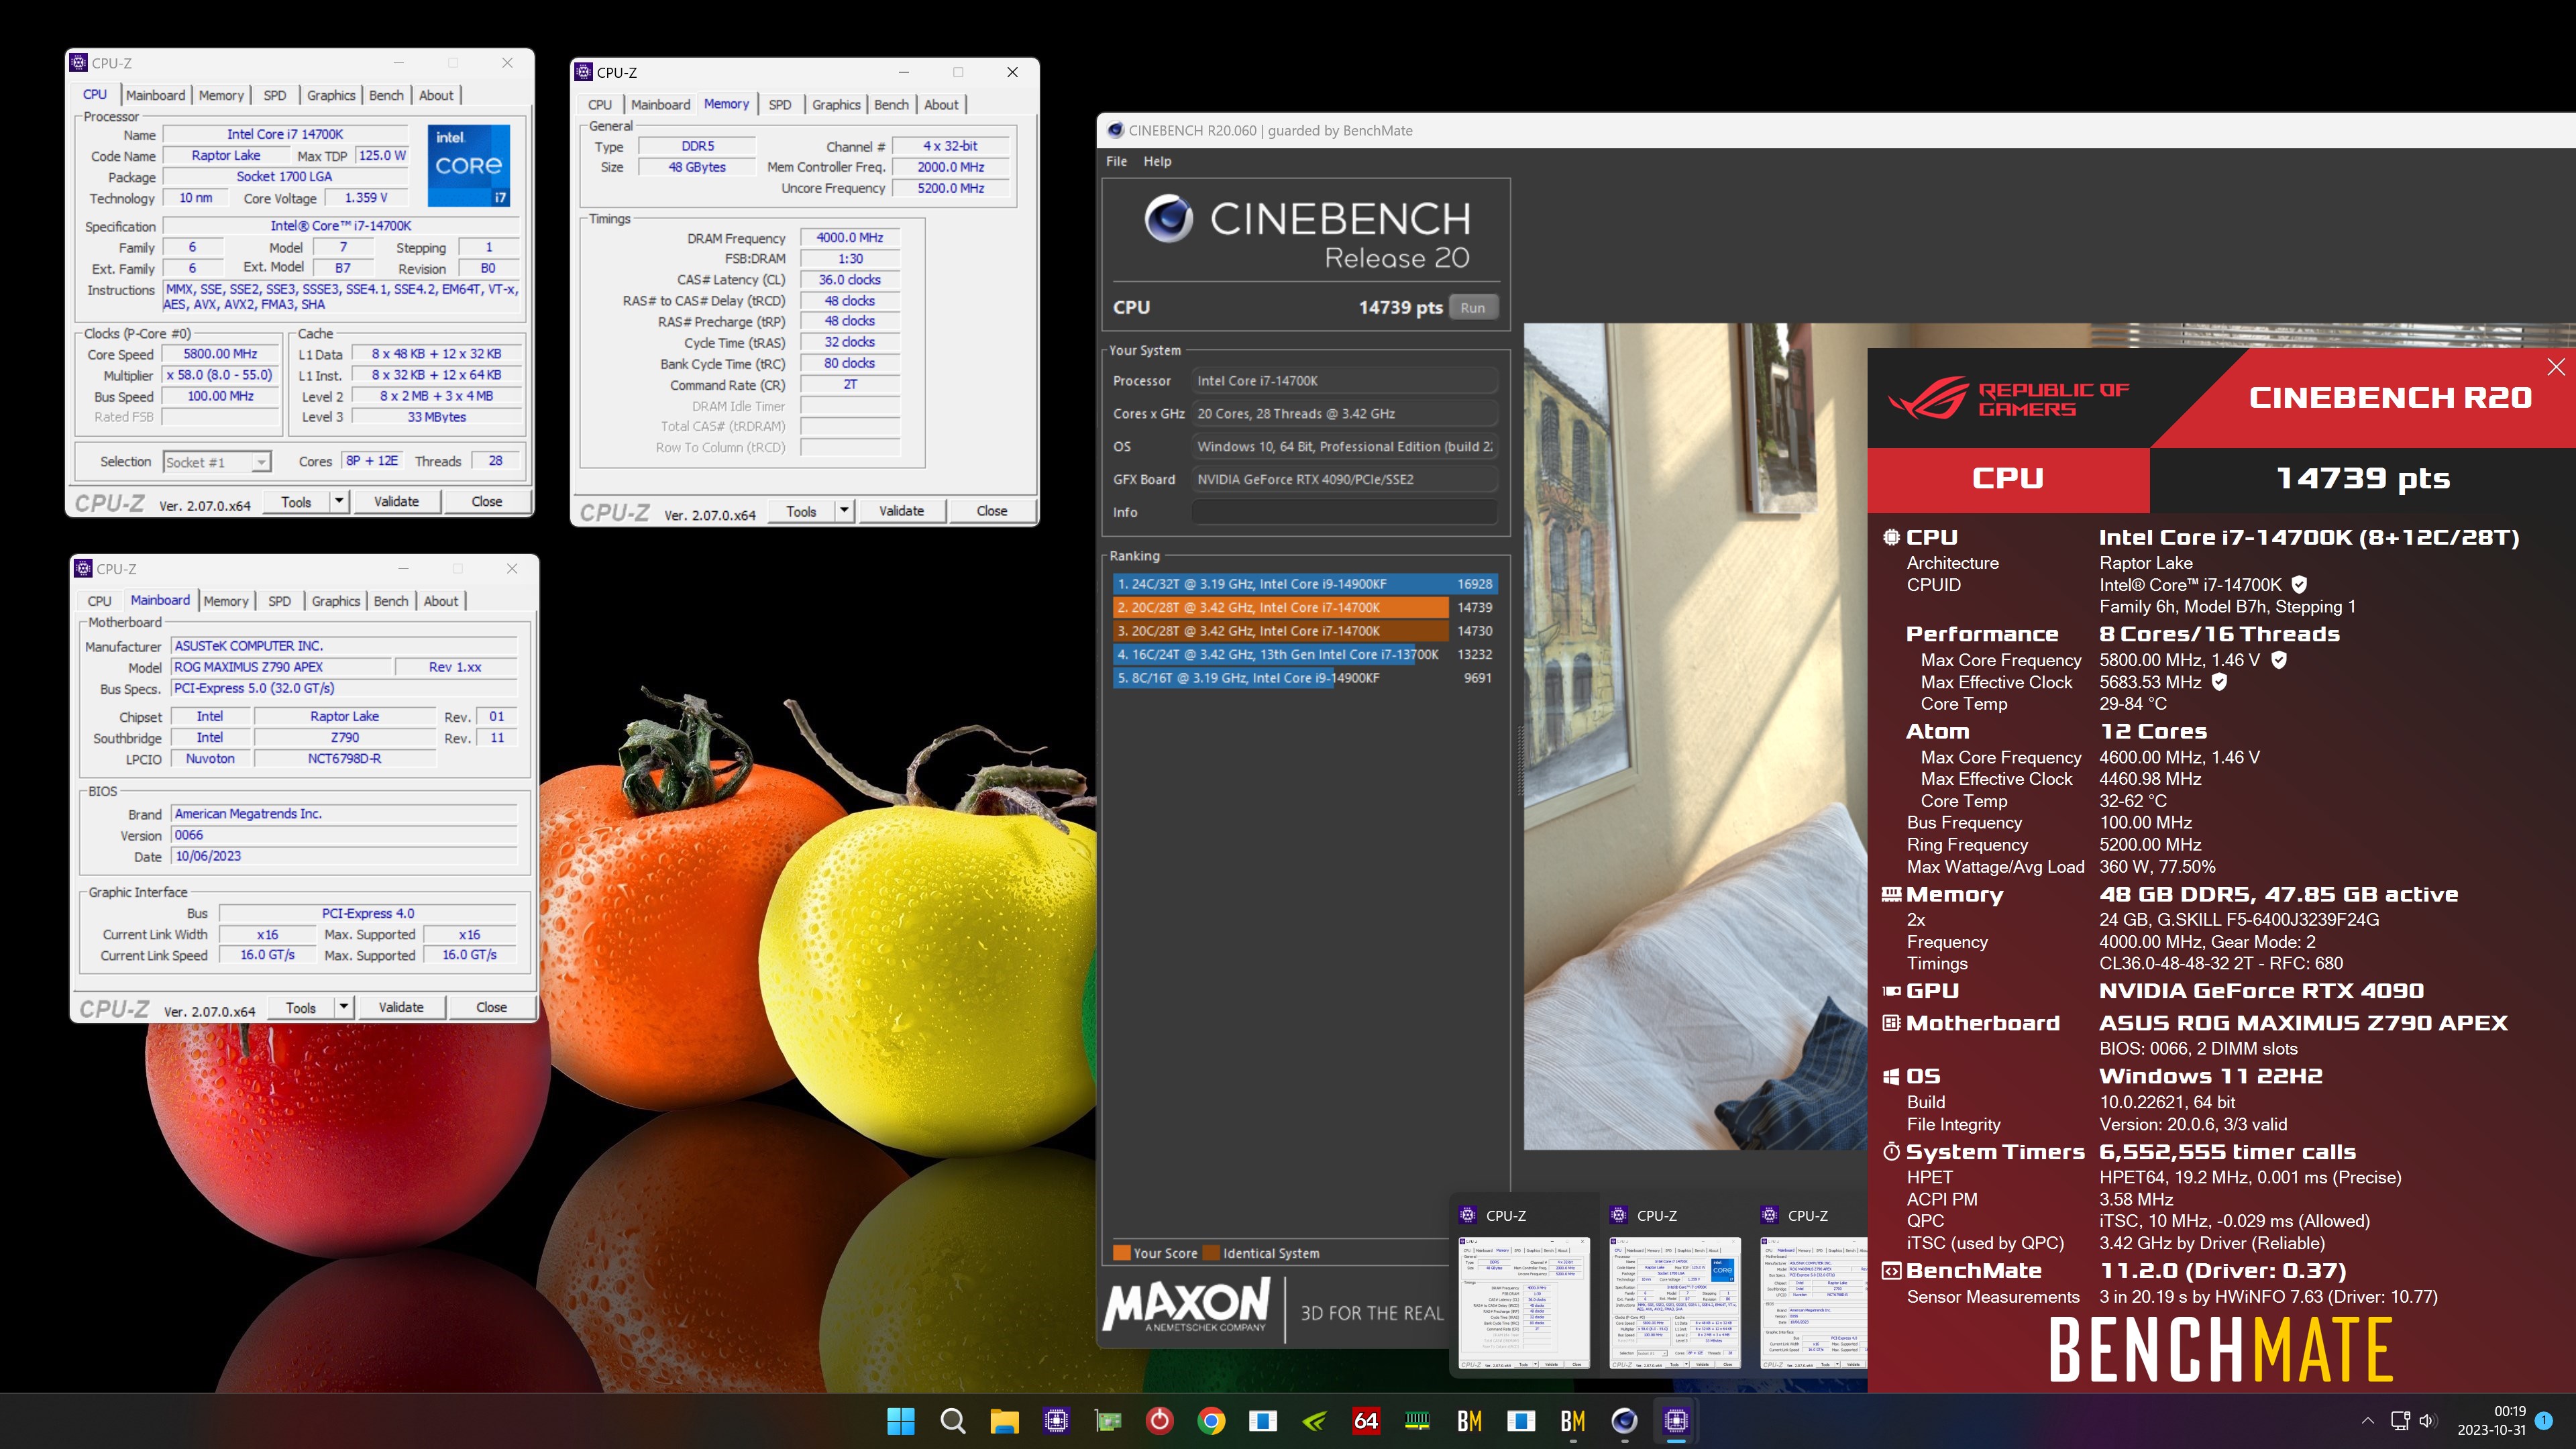Expand Tools dropdown arrow in CPU-Z Memory window
This screenshot has height=1449, width=2576.
[x=844, y=510]
